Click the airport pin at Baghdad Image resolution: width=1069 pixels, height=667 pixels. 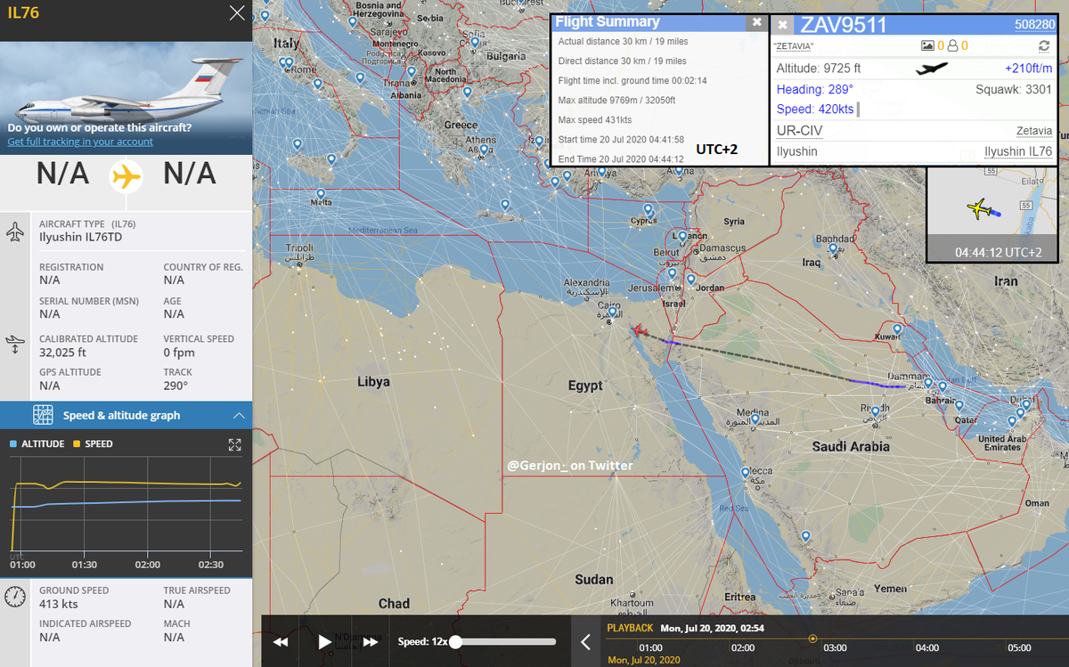click(x=833, y=249)
